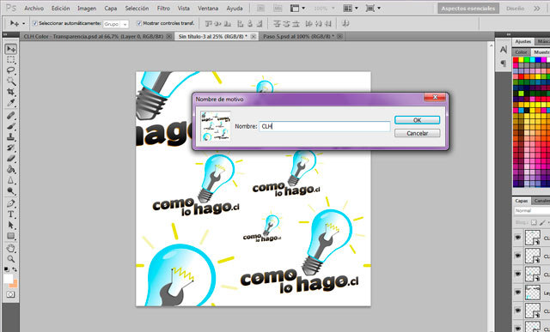The width and height of the screenshot is (550, 332).
Task: Select the Move tool in the toolbox
Action: (11, 49)
